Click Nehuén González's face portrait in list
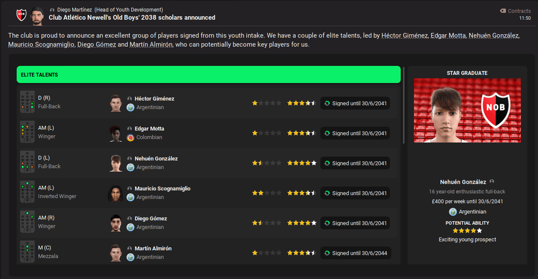Image resolution: width=538 pixels, height=279 pixels. pyautogui.click(x=115, y=163)
